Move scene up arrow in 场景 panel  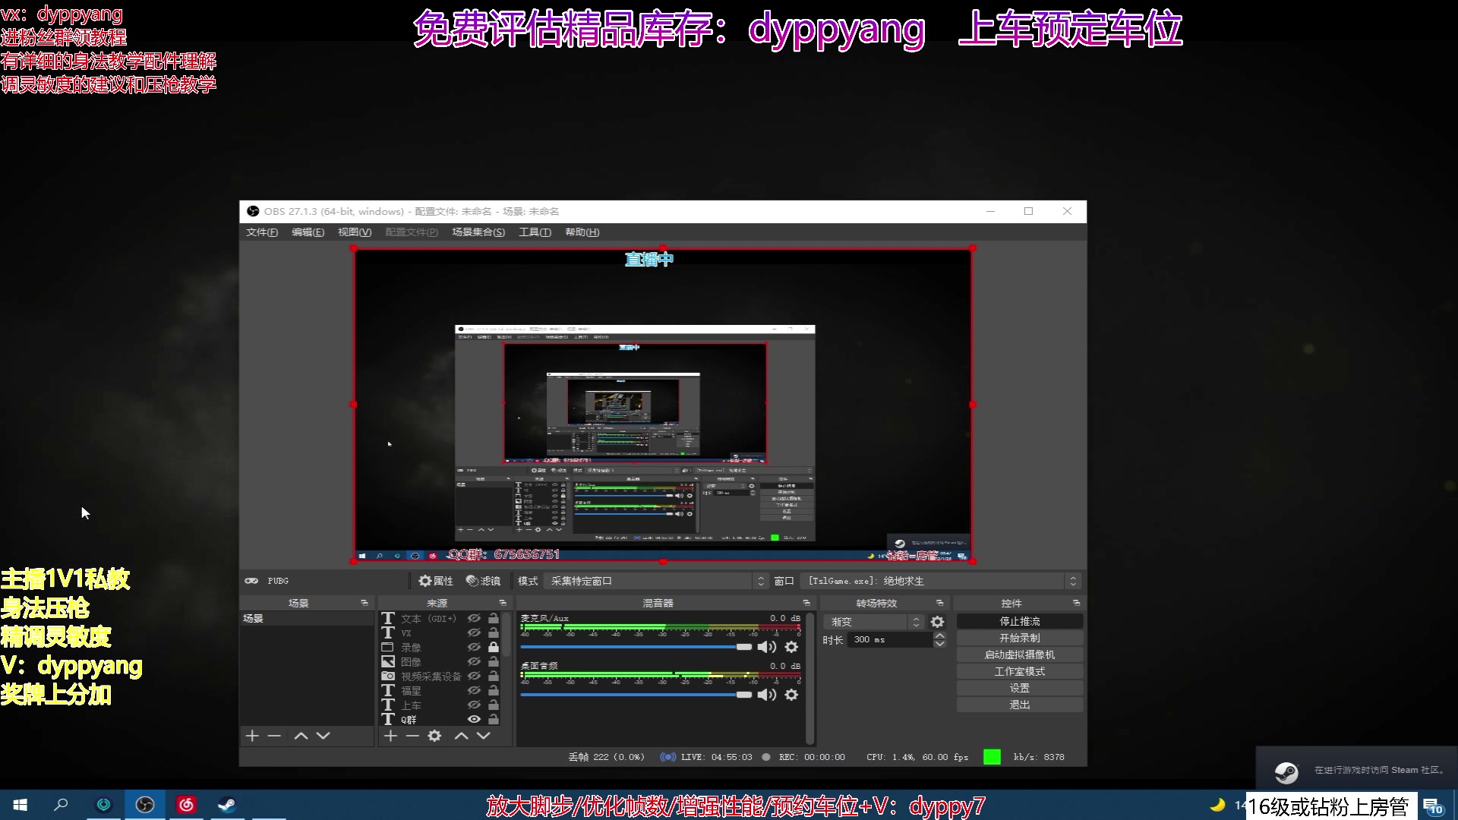(301, 736)
